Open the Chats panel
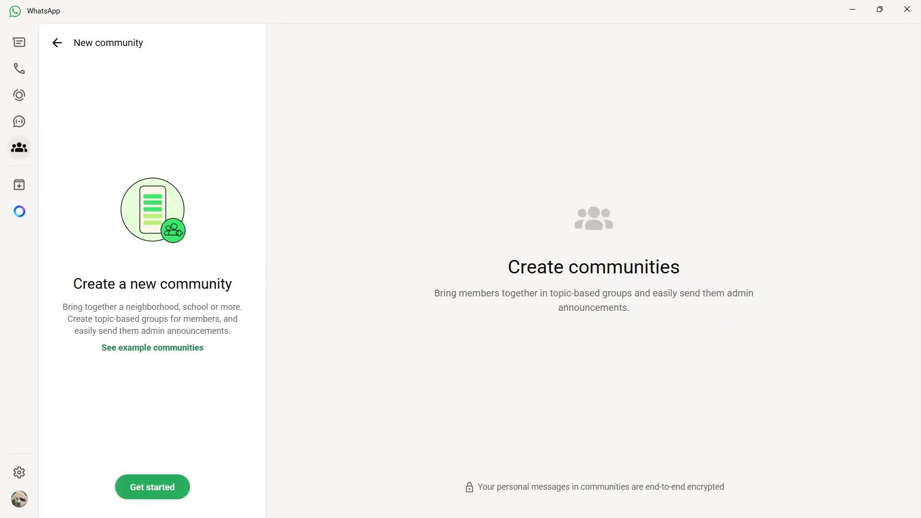Screen dimensions: 921x518 pyautogui.click(x=19, y=42)
